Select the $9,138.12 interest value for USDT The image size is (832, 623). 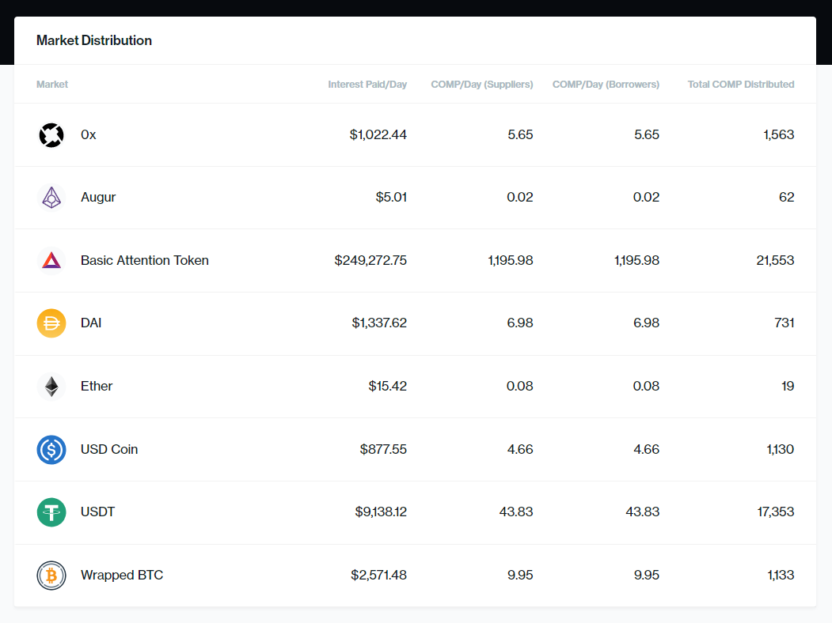(x=381, y=512)
